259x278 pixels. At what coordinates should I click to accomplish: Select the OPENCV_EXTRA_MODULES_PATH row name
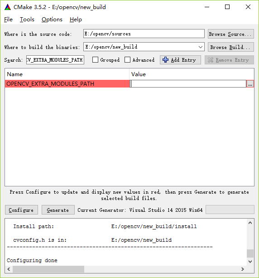(67, 84)
